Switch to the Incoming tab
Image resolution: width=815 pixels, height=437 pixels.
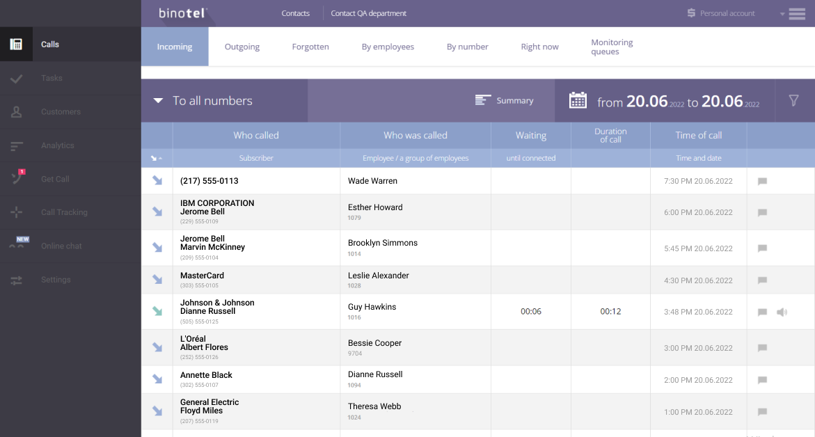(175, 47)
